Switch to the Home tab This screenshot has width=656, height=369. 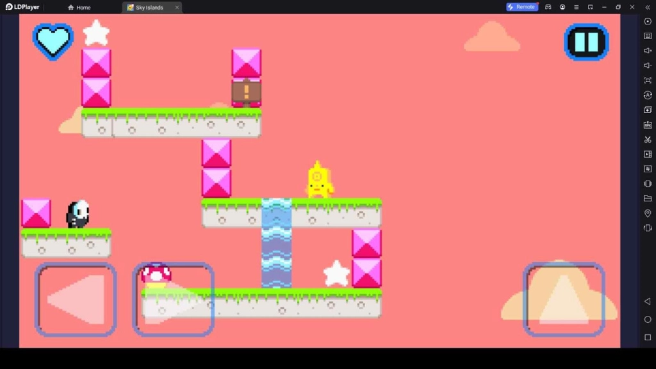(x=79, y=7)
